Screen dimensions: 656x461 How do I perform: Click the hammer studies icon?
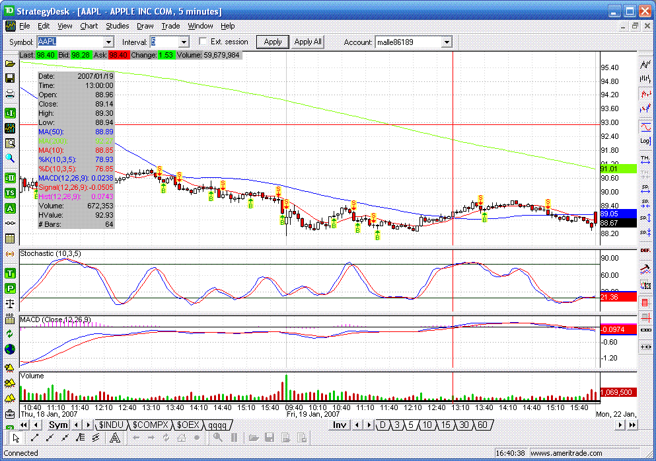point(645,269)
